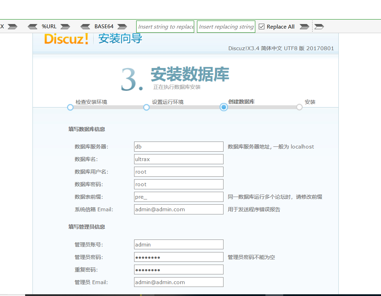Select the 检查安装环境 step circle
Screen dimensions: 381x296
pyautogui.click(x=70, y=107)
